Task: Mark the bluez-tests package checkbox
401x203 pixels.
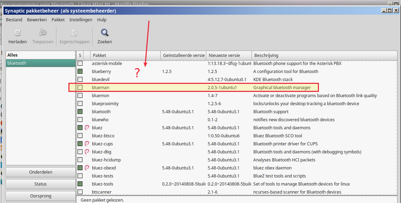Action: (x=80, y=176)
